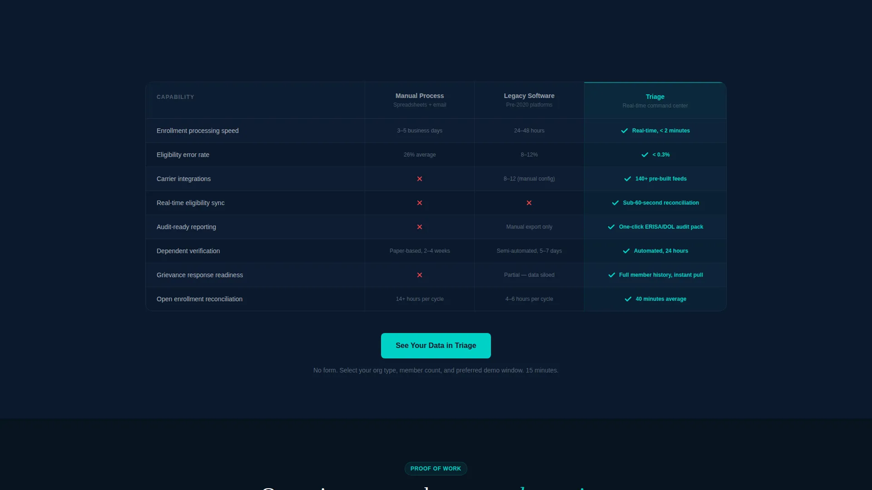872x490 pixels.
Task: Click checkmark beside Sub-60-second reconciliation
Action: click(615, 203)
